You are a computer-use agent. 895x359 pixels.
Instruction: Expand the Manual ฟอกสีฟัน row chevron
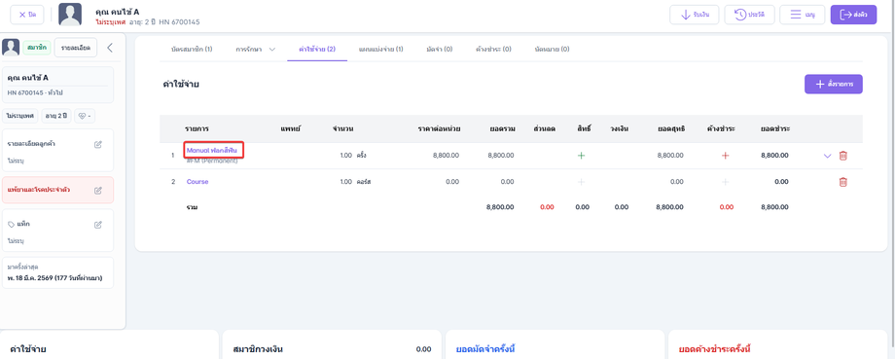click(828, 156)
